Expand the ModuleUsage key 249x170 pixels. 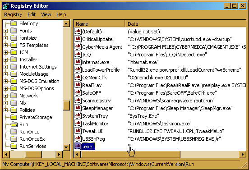tap(5, 74)
